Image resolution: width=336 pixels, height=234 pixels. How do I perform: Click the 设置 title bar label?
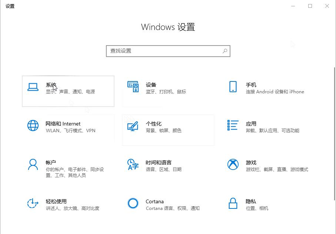pos(10,6)
